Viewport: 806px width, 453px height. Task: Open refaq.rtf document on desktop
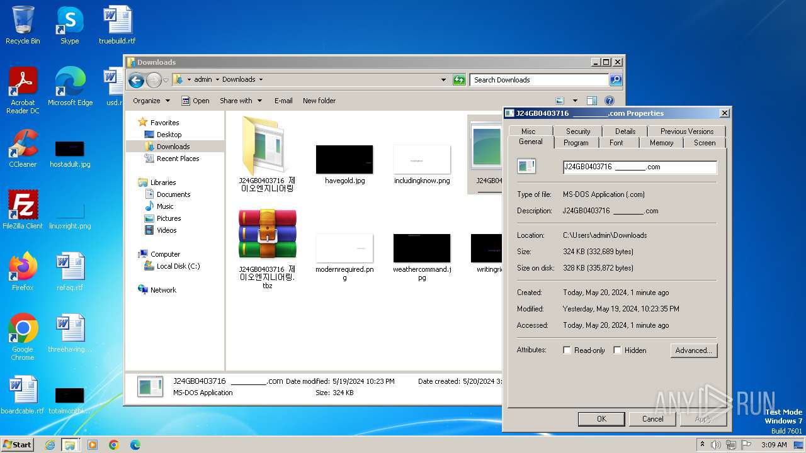tap(70, 271)
